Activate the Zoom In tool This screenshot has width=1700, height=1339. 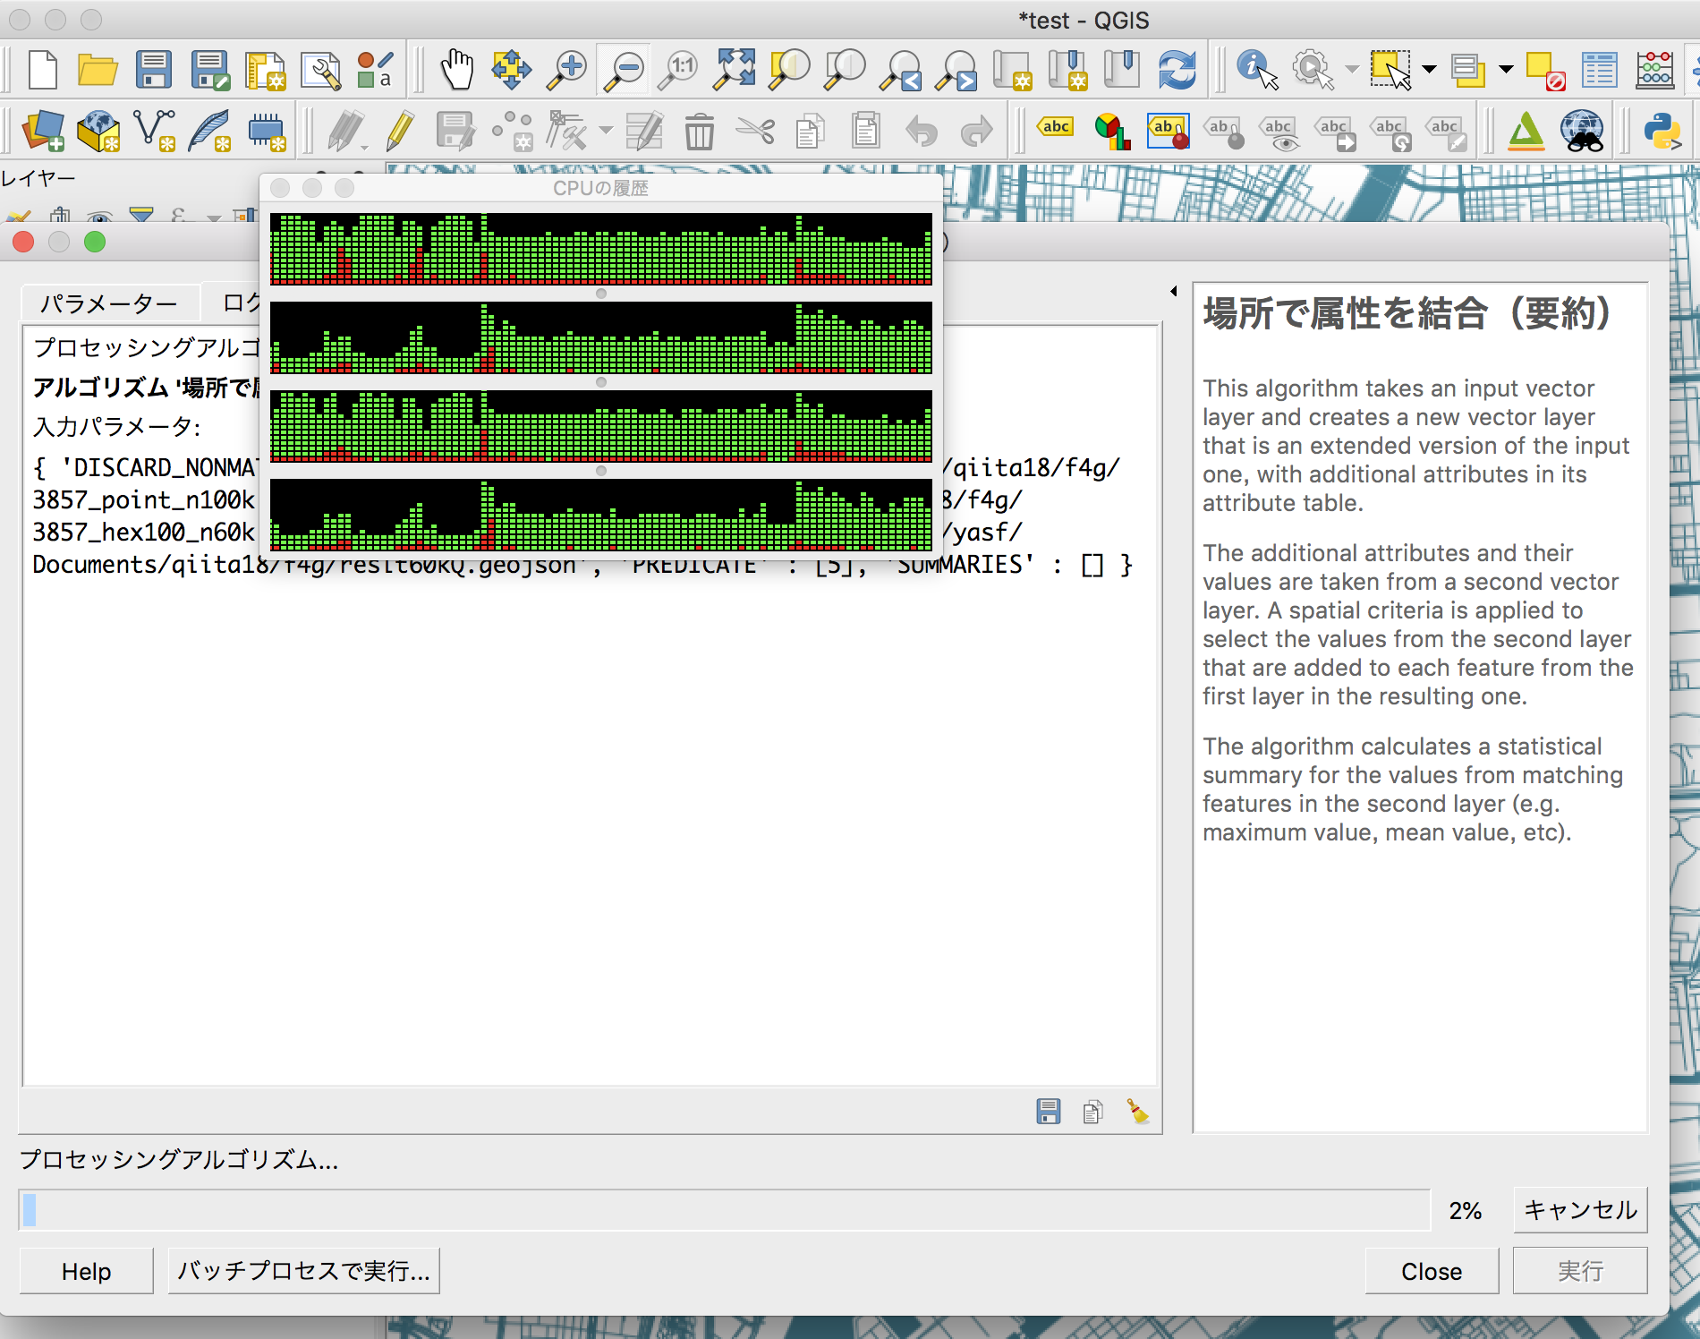pos(567,69)
